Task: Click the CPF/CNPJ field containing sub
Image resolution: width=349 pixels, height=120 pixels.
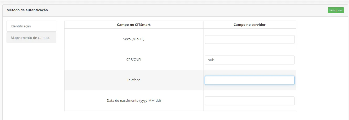Action: pyautogui.click(x=249, y=60)
